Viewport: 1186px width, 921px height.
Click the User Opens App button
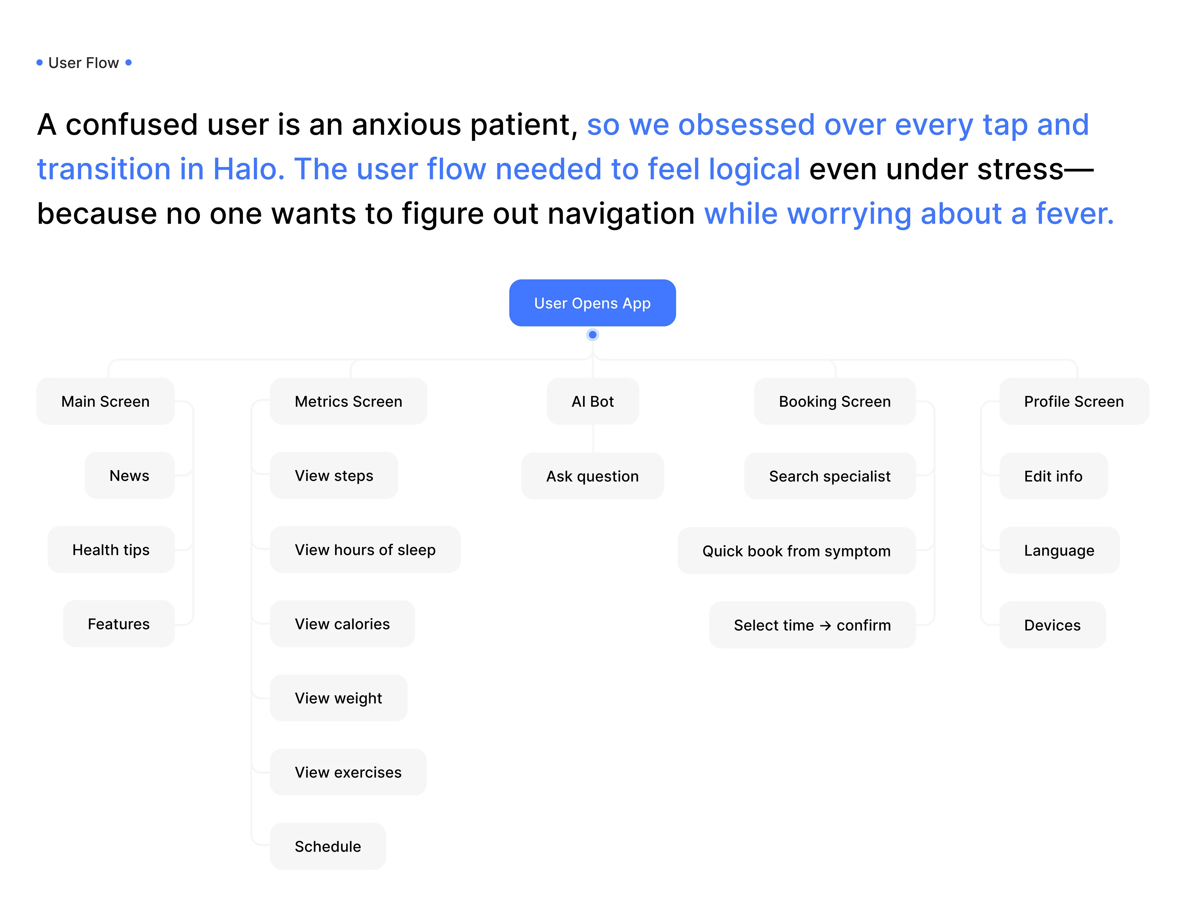[x=592, y=303]
